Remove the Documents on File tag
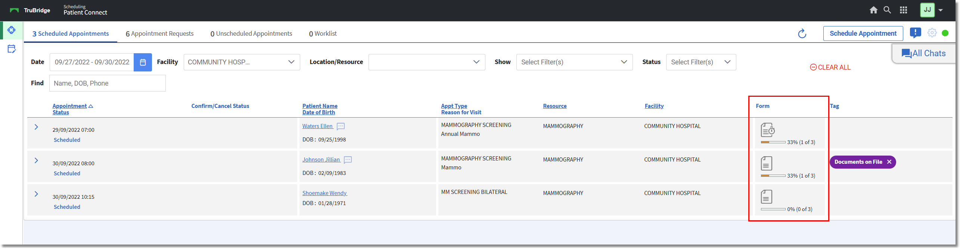Viewport: 960px width, 249px height. (889, 162)
